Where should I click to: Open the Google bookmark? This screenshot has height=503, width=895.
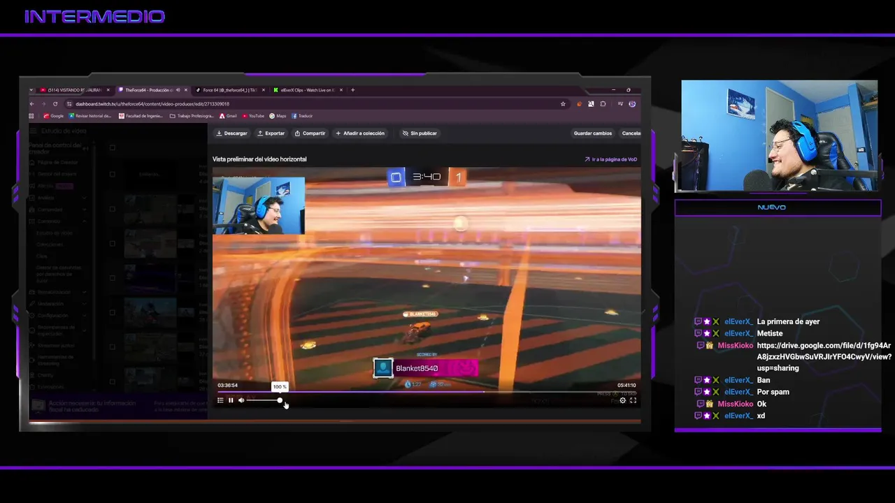tap(54, 116)
